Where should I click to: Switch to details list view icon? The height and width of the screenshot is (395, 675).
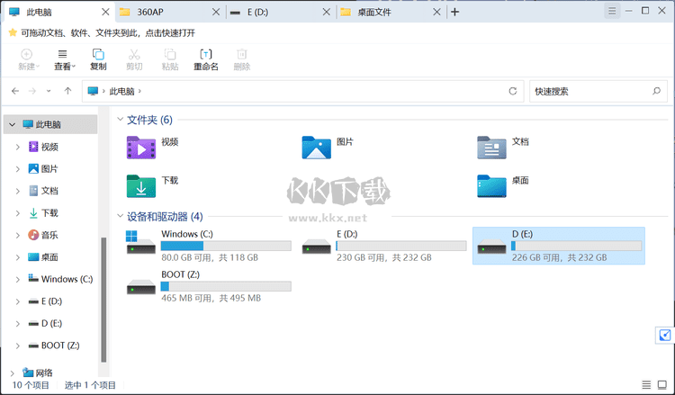click(x=646, y=384)
